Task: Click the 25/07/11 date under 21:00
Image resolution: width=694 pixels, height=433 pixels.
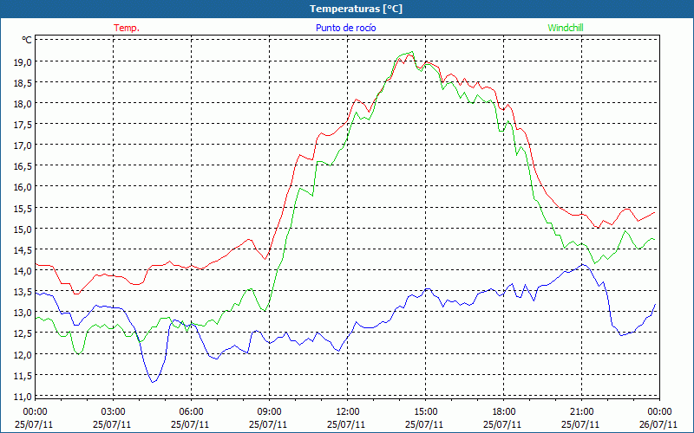Action: 580,424
